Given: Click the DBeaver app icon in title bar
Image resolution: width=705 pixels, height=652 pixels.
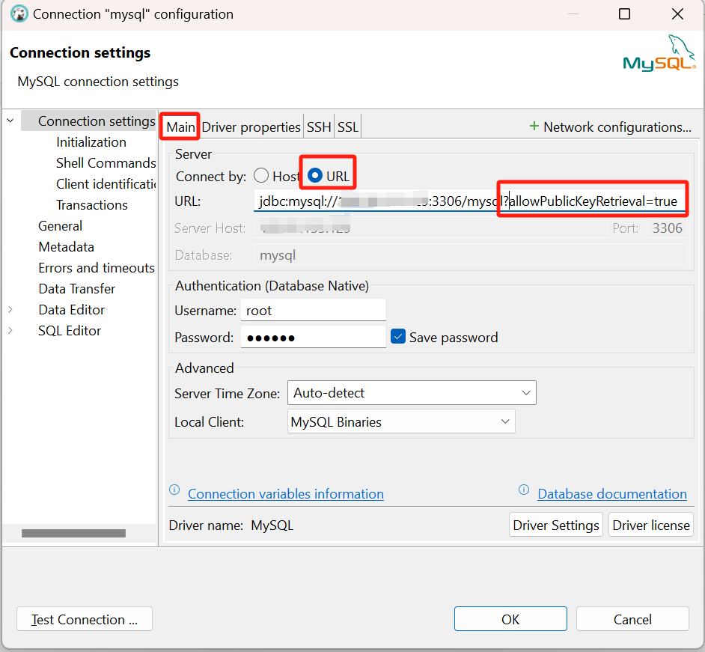Looking at the screenshot, I should (19, 14).
